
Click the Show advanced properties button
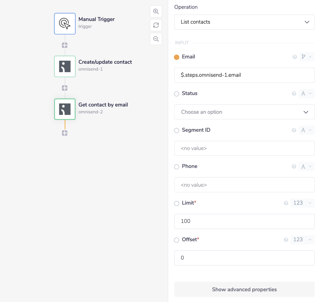244,289
